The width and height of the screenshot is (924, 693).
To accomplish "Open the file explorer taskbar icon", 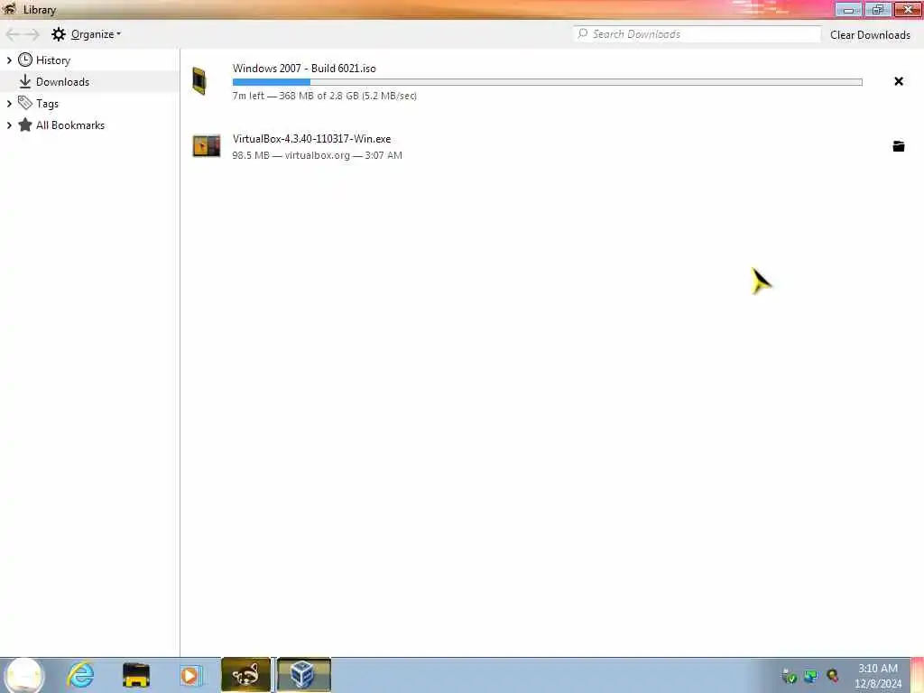I will click(x=135, y=675).
